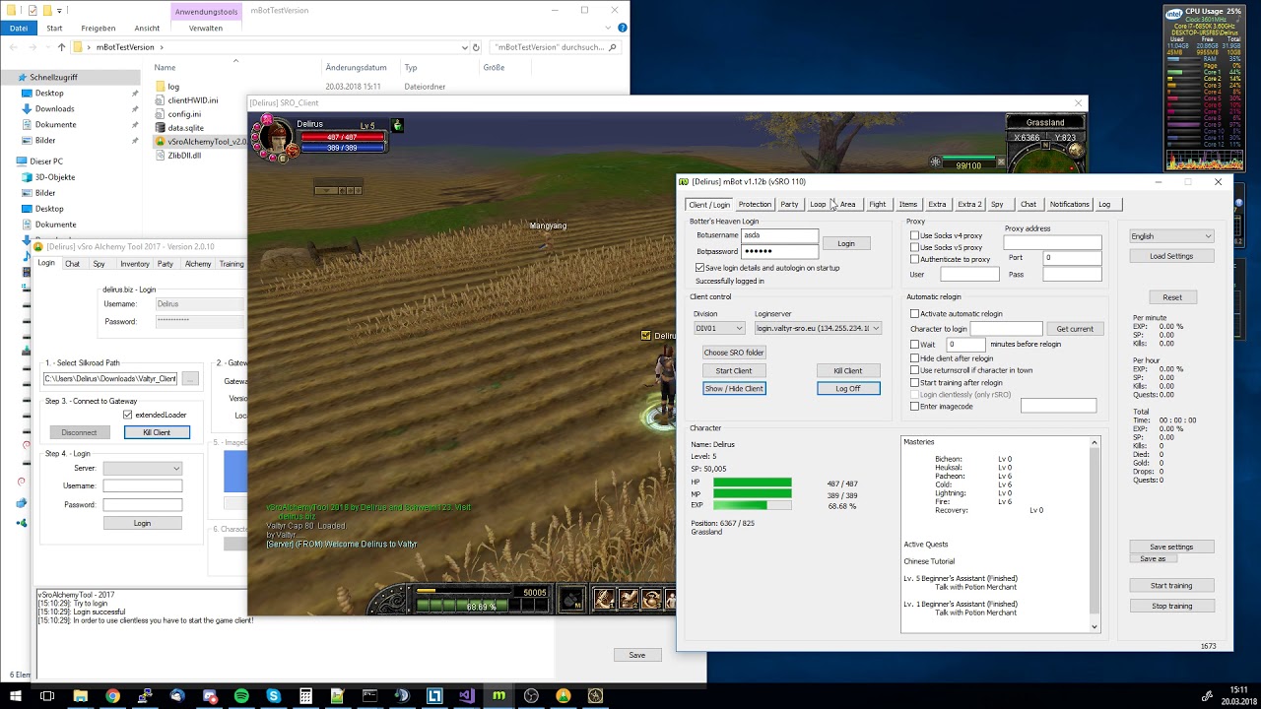Open the Party tab in mBot
The image size is (1261, 709).
[x=789, y=204]
